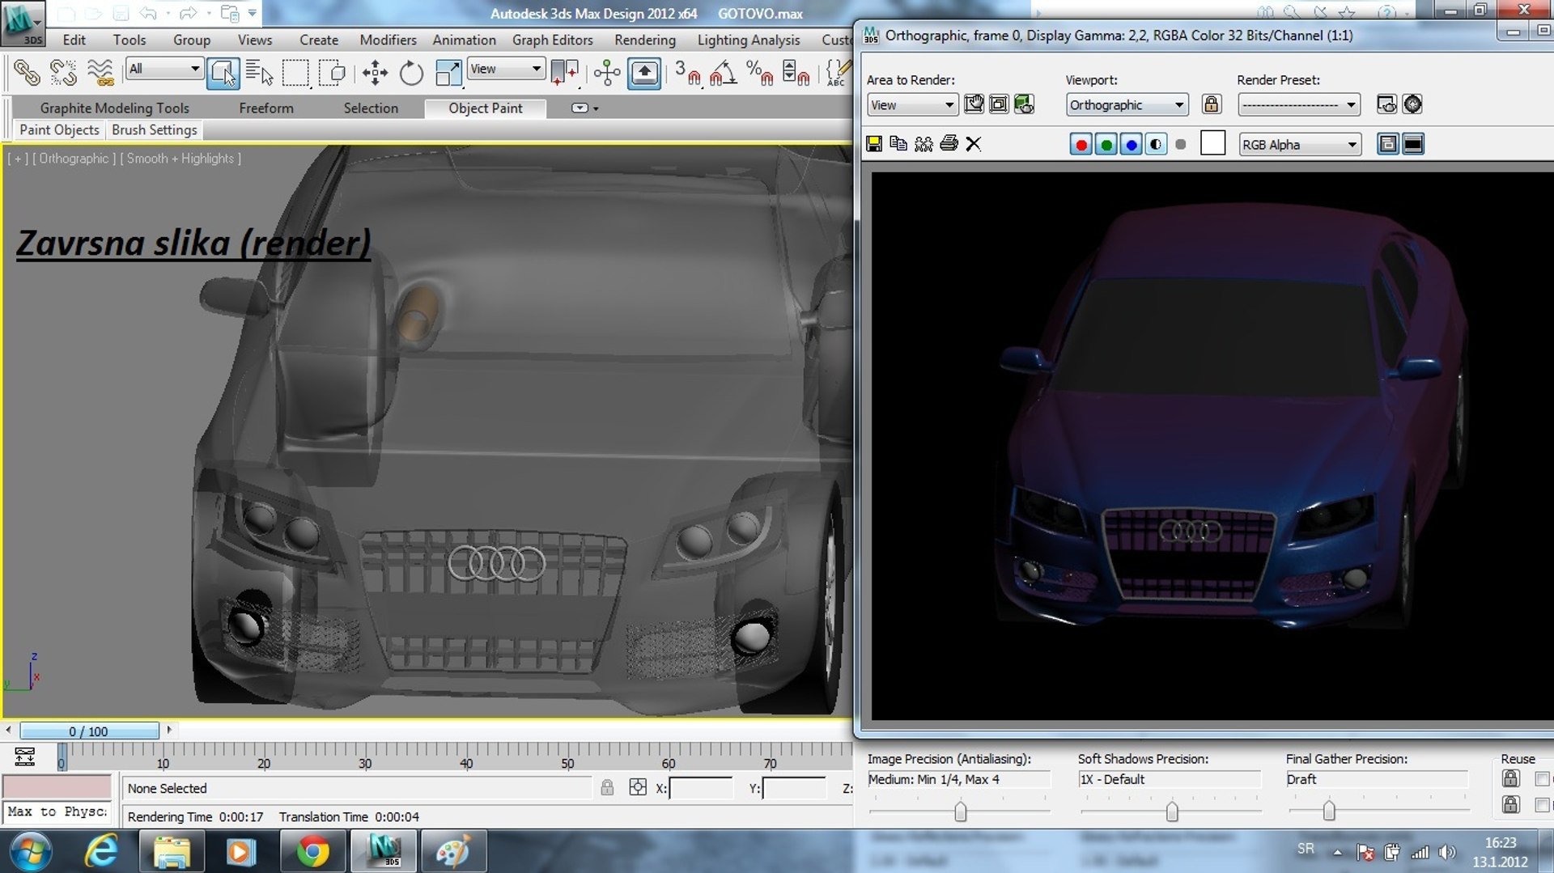Open the Tools menu
The image size is (1554, 873).
[129, 40]
